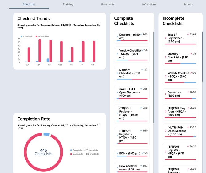Image resolution: width=206 pixels, height=173 pixels.
Task: Click checkmark icon beside 46/53 count
Action: 188,92
